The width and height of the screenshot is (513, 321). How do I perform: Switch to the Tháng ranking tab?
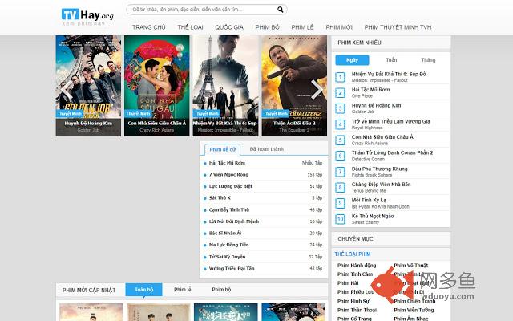[428, 59]
